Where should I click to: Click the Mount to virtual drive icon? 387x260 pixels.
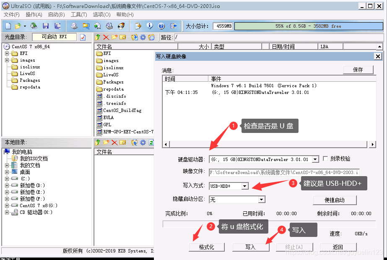[x=109, y=26]
